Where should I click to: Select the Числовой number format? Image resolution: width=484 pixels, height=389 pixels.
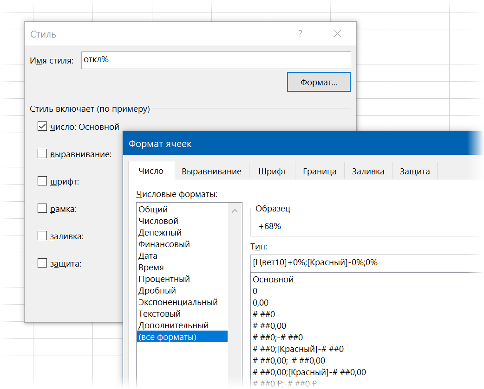pos(182,221)
